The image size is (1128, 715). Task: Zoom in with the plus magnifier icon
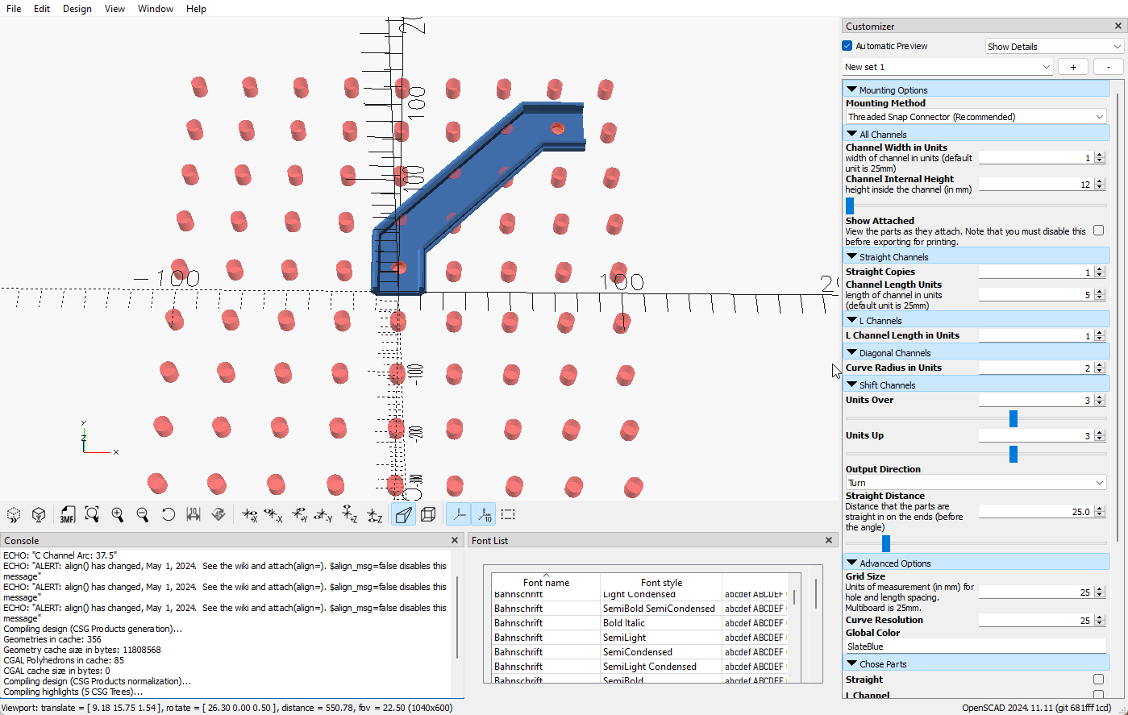(118, 514)
